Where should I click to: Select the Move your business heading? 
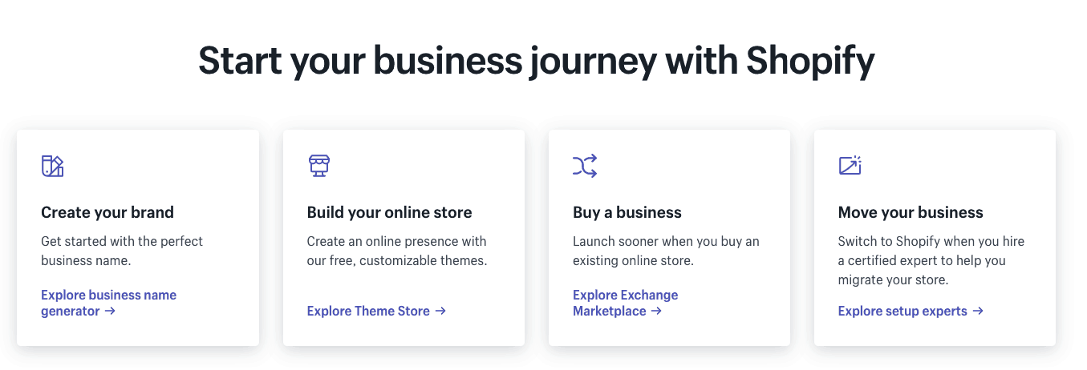tap(911, 212)
